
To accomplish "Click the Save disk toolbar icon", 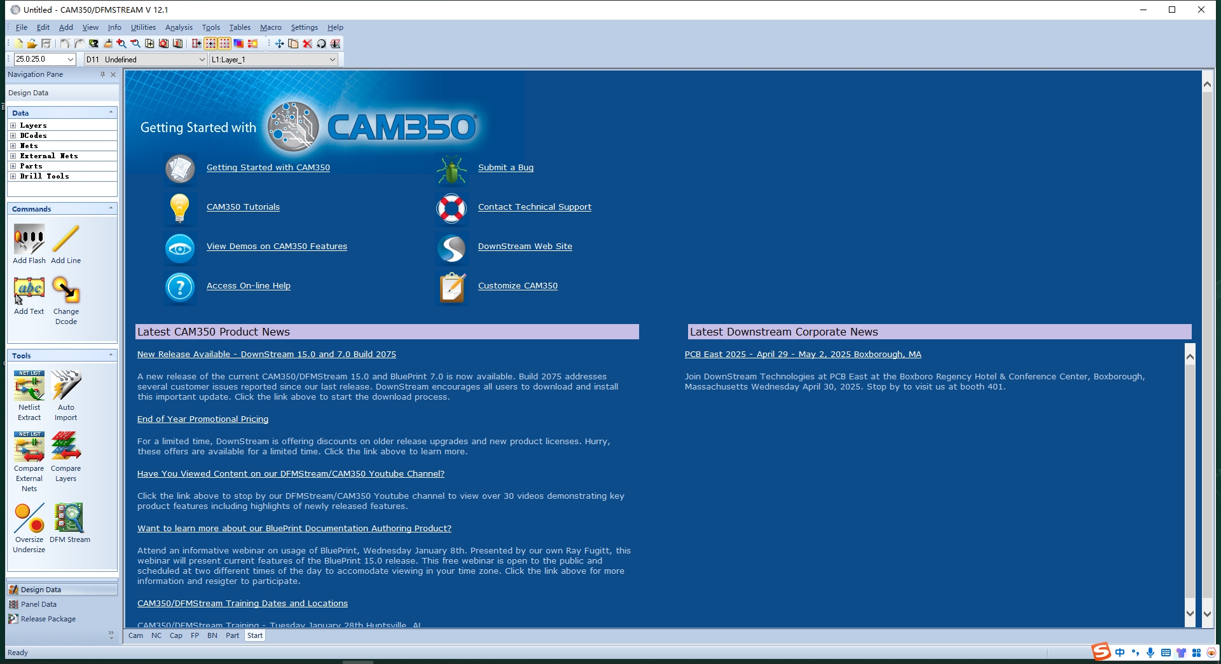I will 46,43.
